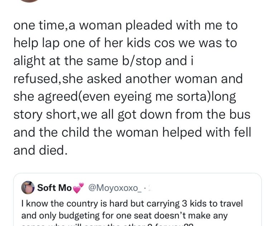This screenshot has height=226, width=275.
Task: Open Soft Mo's display name link
Action: pos(54,188)
